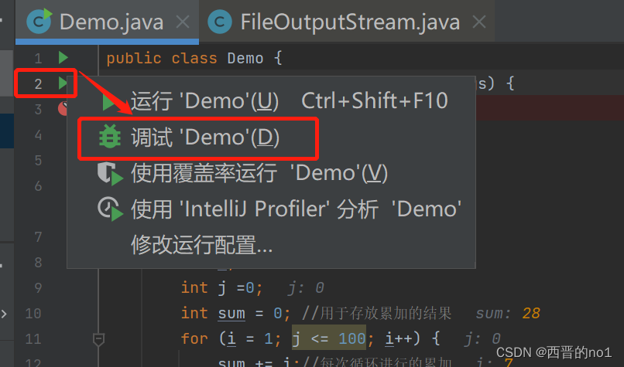The height and width of the screenshot is (367, 624).
Task: Click the FileOutputStream.java class icon
Action: (221, 21)
